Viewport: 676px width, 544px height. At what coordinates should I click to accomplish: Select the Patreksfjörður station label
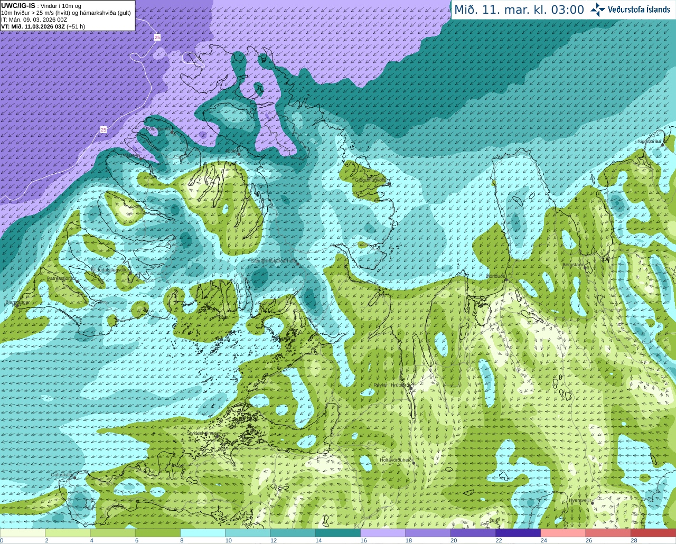click(x=62, y=278)
